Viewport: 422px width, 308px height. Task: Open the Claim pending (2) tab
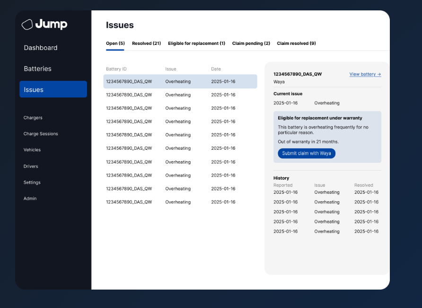[251, 43]
